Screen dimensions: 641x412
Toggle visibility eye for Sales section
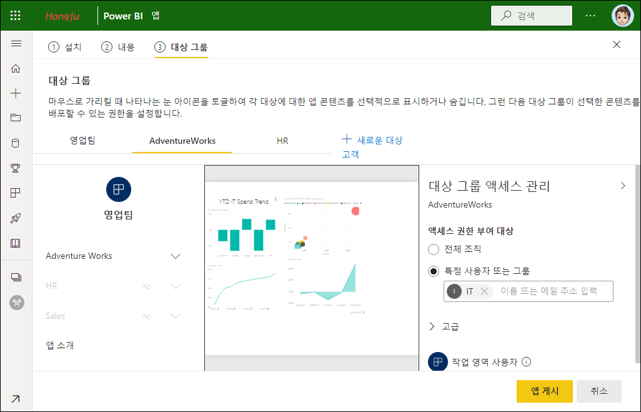[147, 316]
